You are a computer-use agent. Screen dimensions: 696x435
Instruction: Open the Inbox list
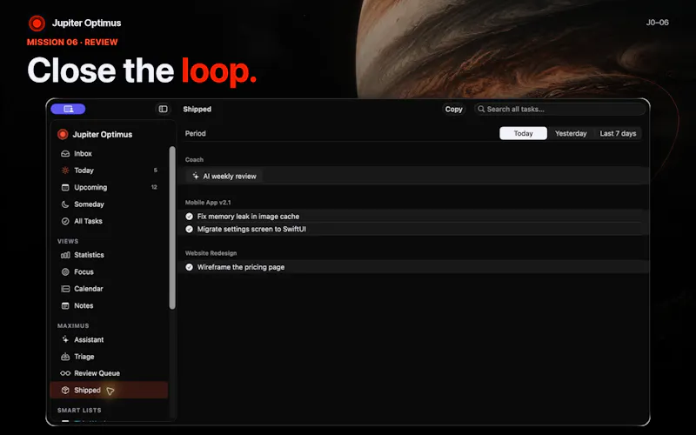tap(109, 154)
